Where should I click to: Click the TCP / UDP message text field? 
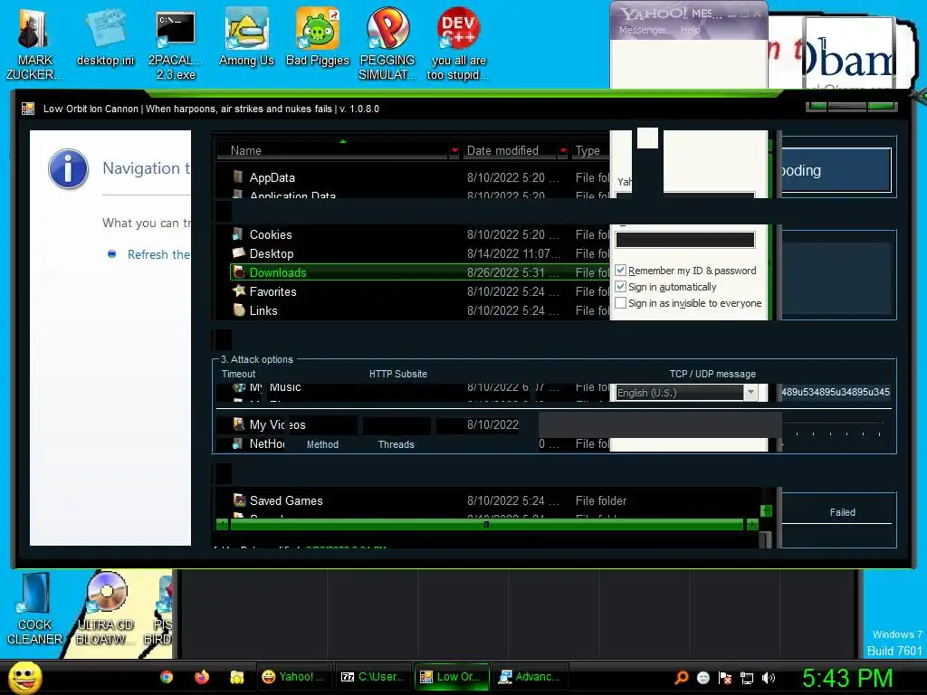coord(836,392)
